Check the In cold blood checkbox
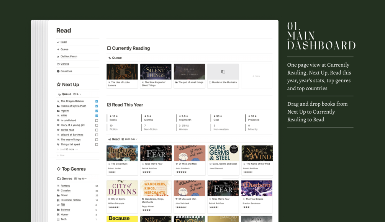 point(97,121)
